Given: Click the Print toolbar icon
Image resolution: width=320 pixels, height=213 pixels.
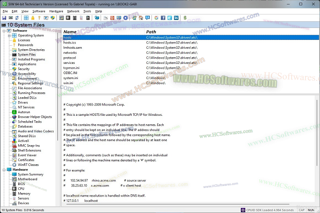Looking at the screenshot, I should 11,18.
